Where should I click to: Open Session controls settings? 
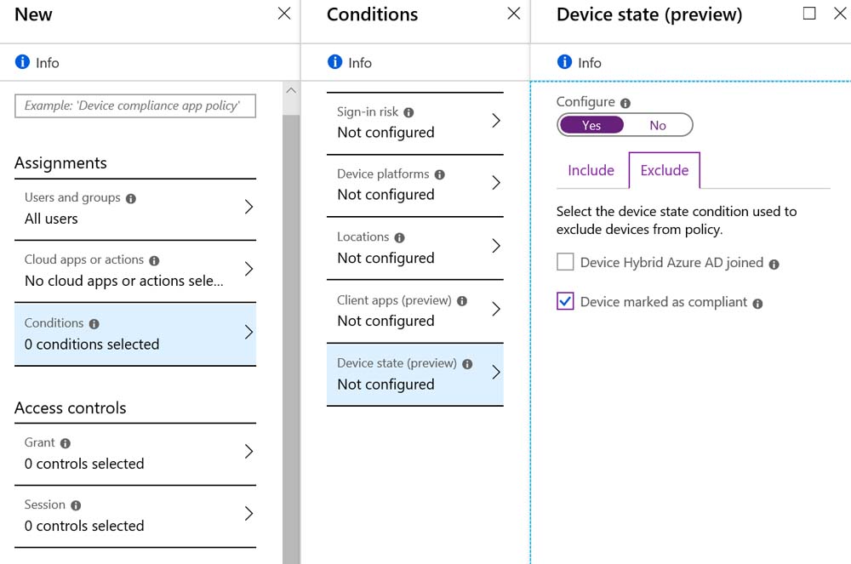click(135, 516)
